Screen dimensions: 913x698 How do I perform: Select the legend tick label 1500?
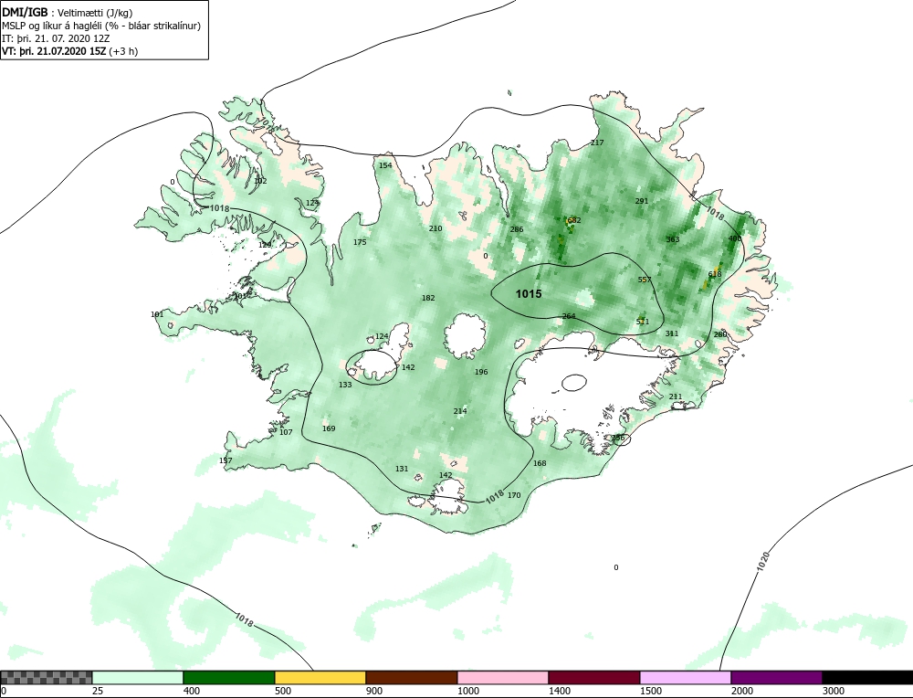(x=651, y=691)
